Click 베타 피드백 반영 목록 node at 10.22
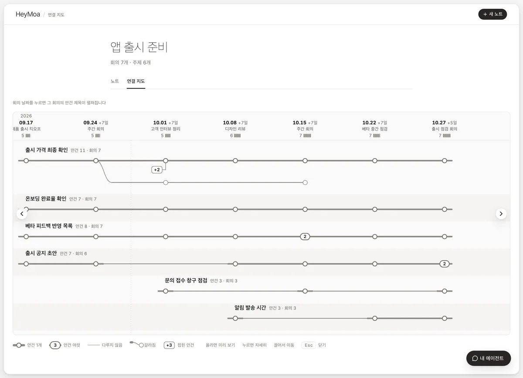 [375, 237]
